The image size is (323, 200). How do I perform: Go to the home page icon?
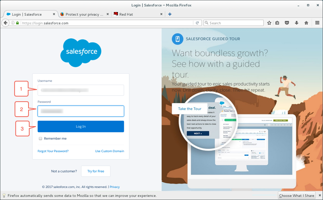pyautogui.click(x=306, y=23)
